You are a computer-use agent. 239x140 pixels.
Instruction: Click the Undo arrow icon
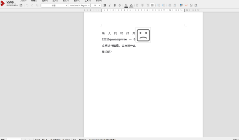pyautogui.click(x=27, y=5)
